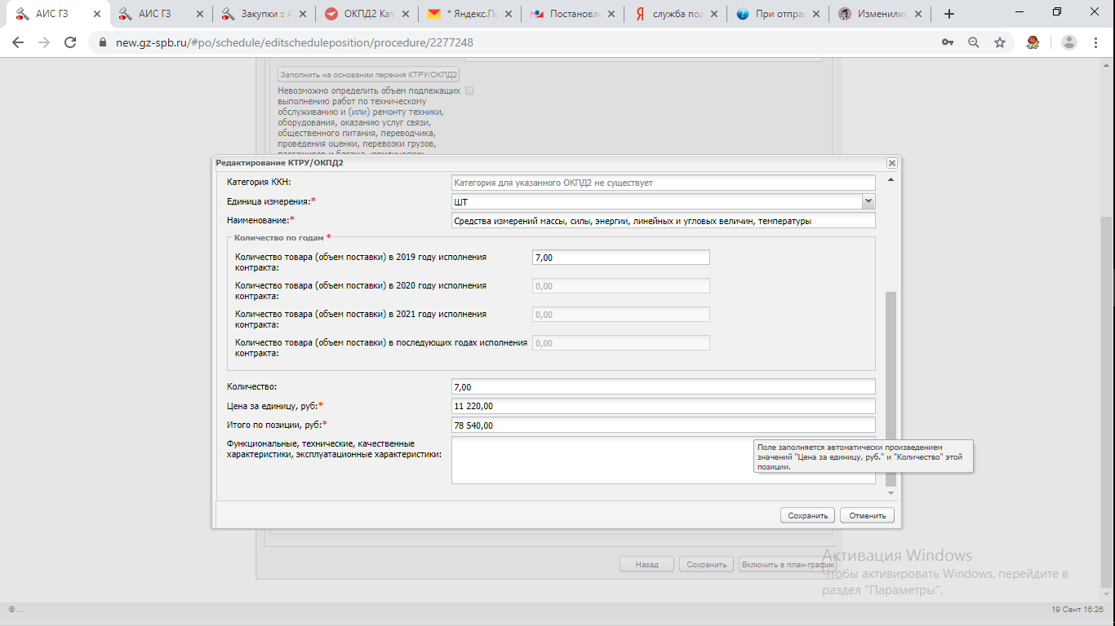This screenshot has height=626, width=1115.
Task: Click Назад on the background page
Action: pos(647,564)
